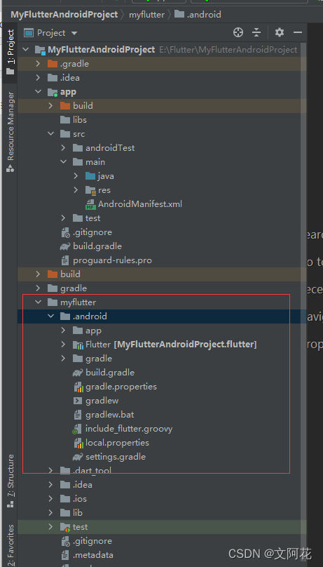323x567 pixels.
Task: Click .android build.gradle elephant icon
Action: (78, 373)
